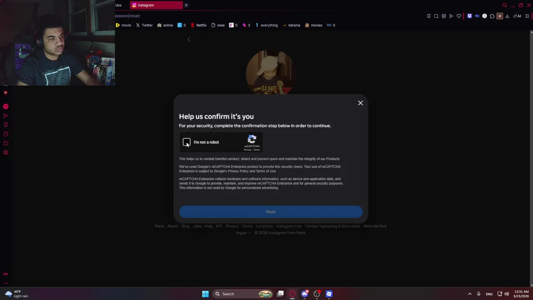
Task: Open the sidebar player arrow icon
Action: (6, 115)
